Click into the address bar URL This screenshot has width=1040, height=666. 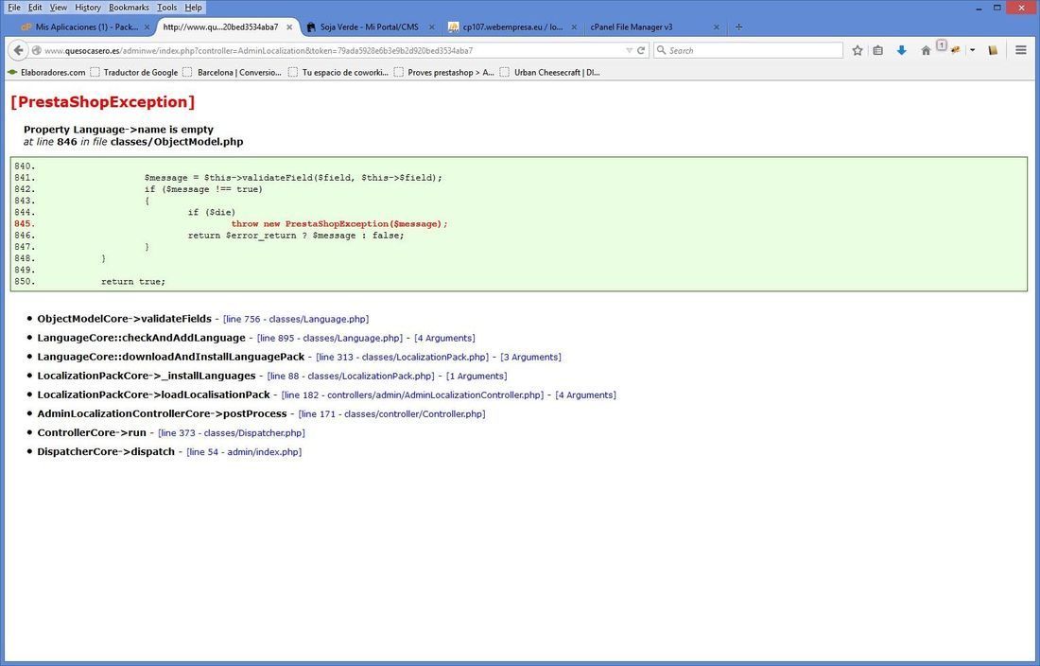[332, 50]
